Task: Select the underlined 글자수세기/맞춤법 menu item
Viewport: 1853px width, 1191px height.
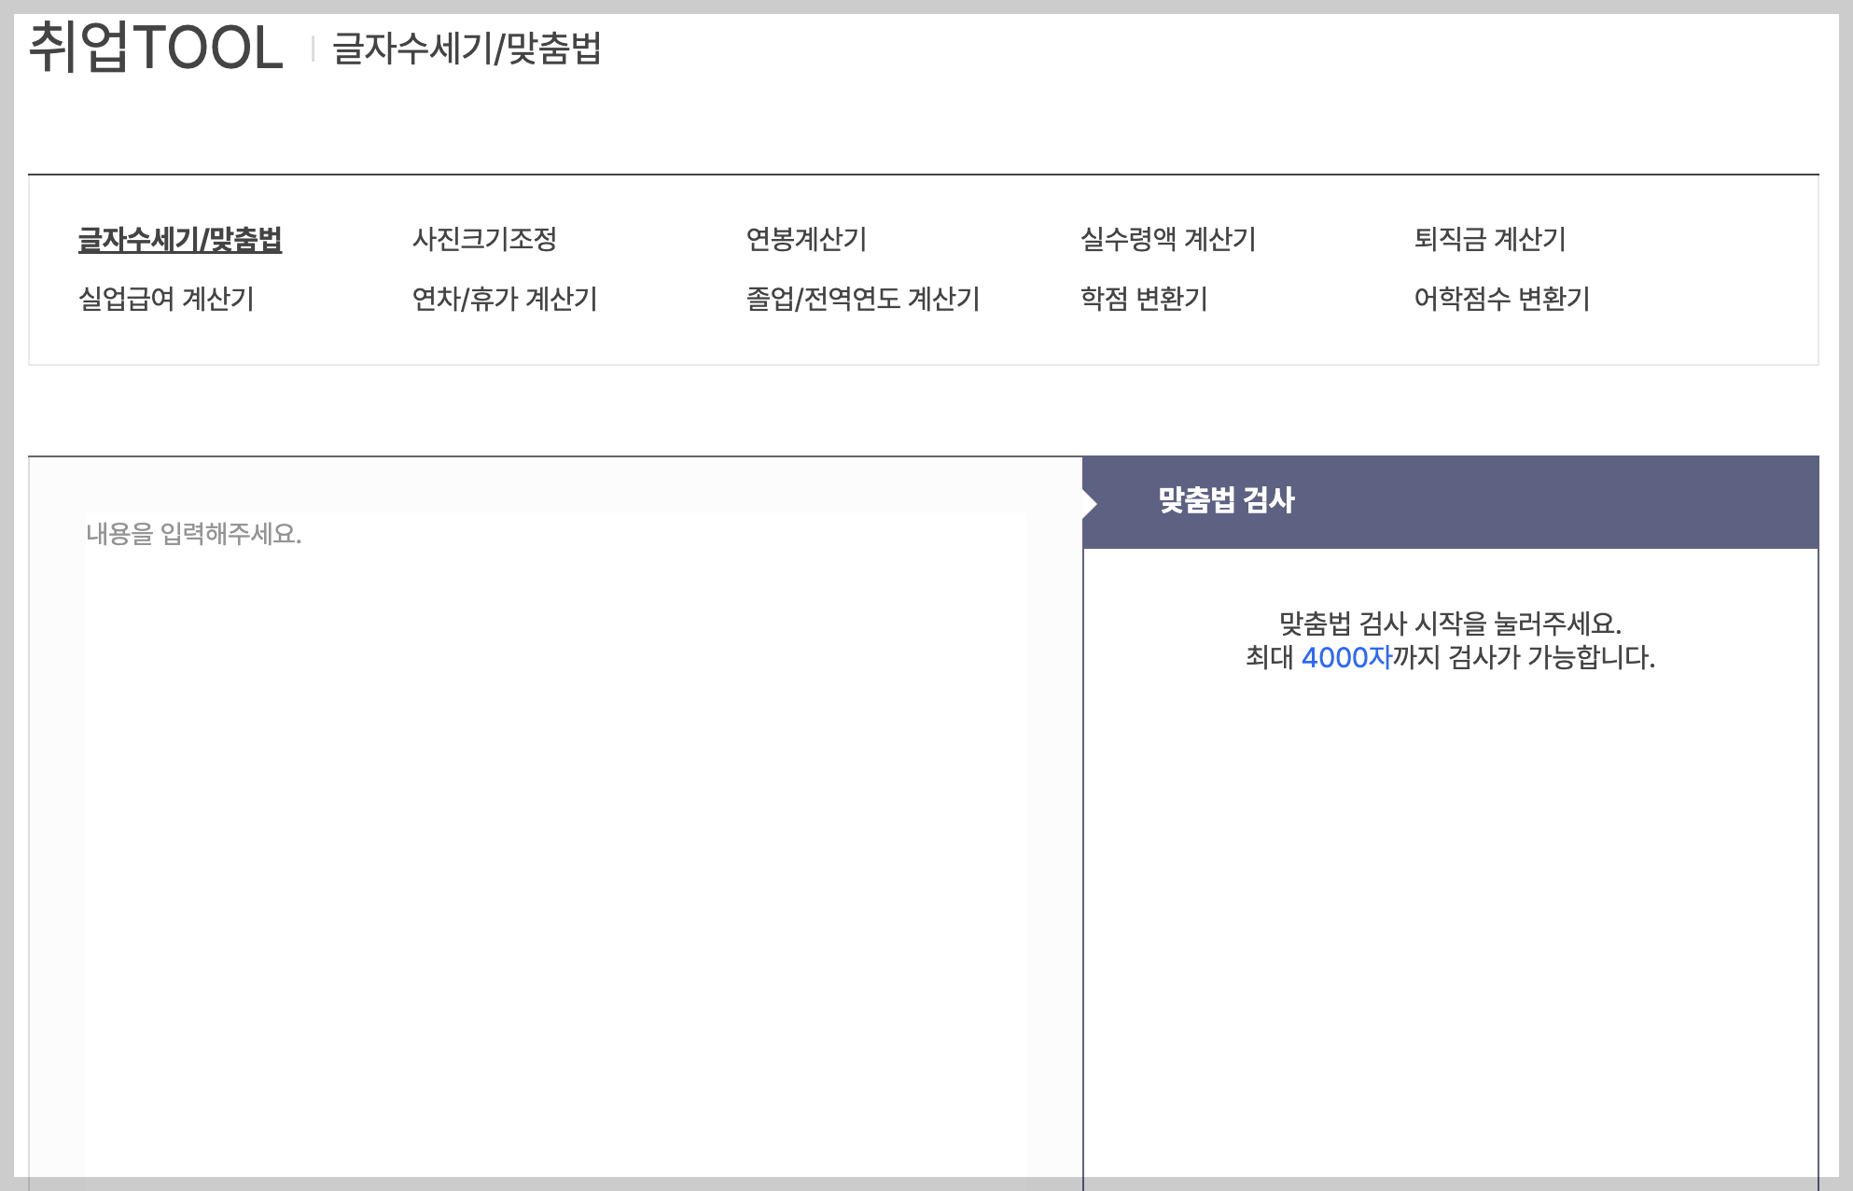Action: tap(180, 240)
